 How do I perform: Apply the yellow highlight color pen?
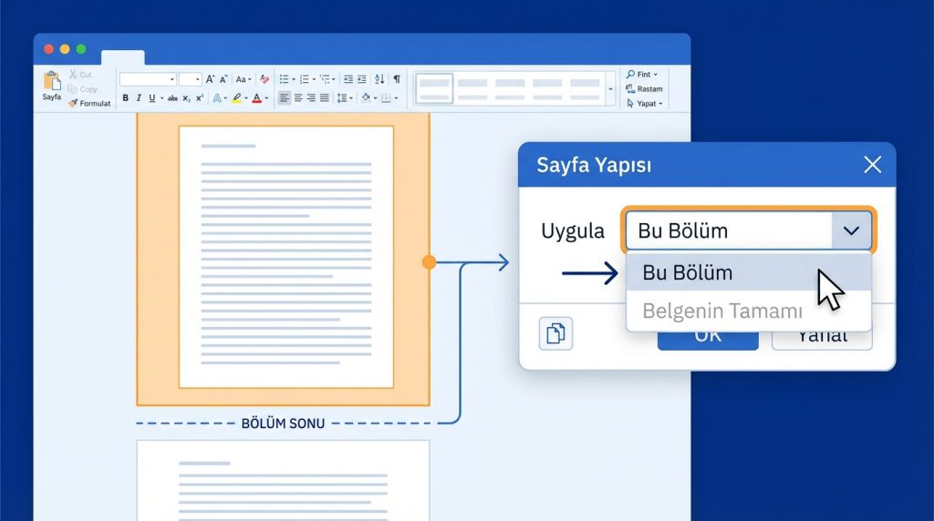tap(236, 98)
